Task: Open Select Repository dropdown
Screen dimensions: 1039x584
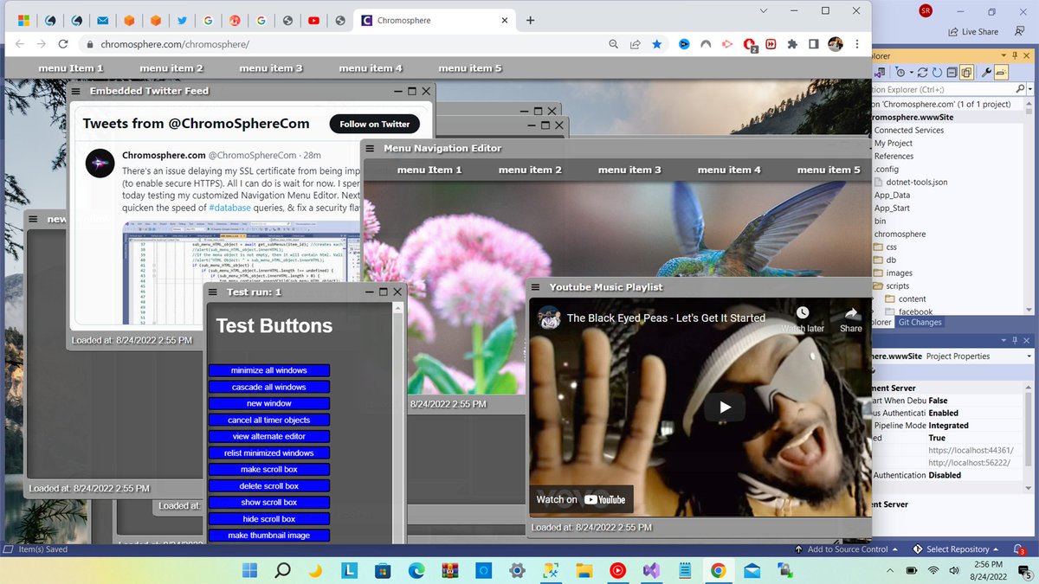Action: (x=956, y=549)
